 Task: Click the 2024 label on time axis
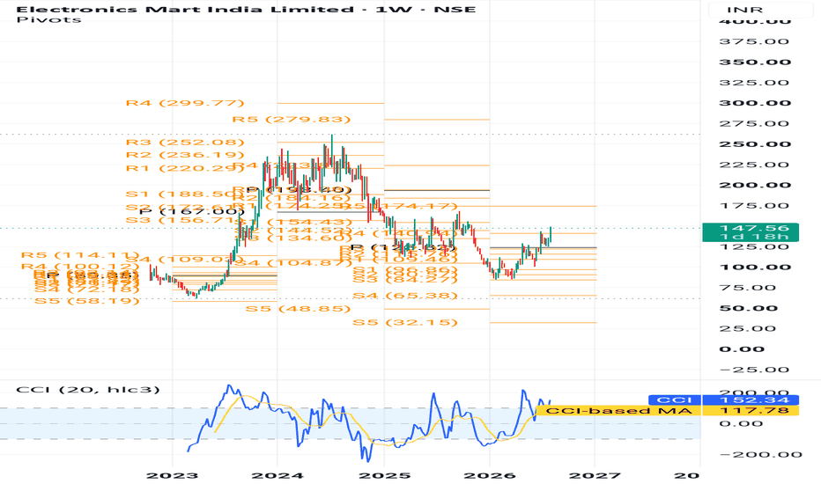click(277, 475)
